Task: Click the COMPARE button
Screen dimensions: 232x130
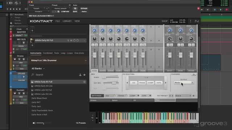Action: [65, 12]
